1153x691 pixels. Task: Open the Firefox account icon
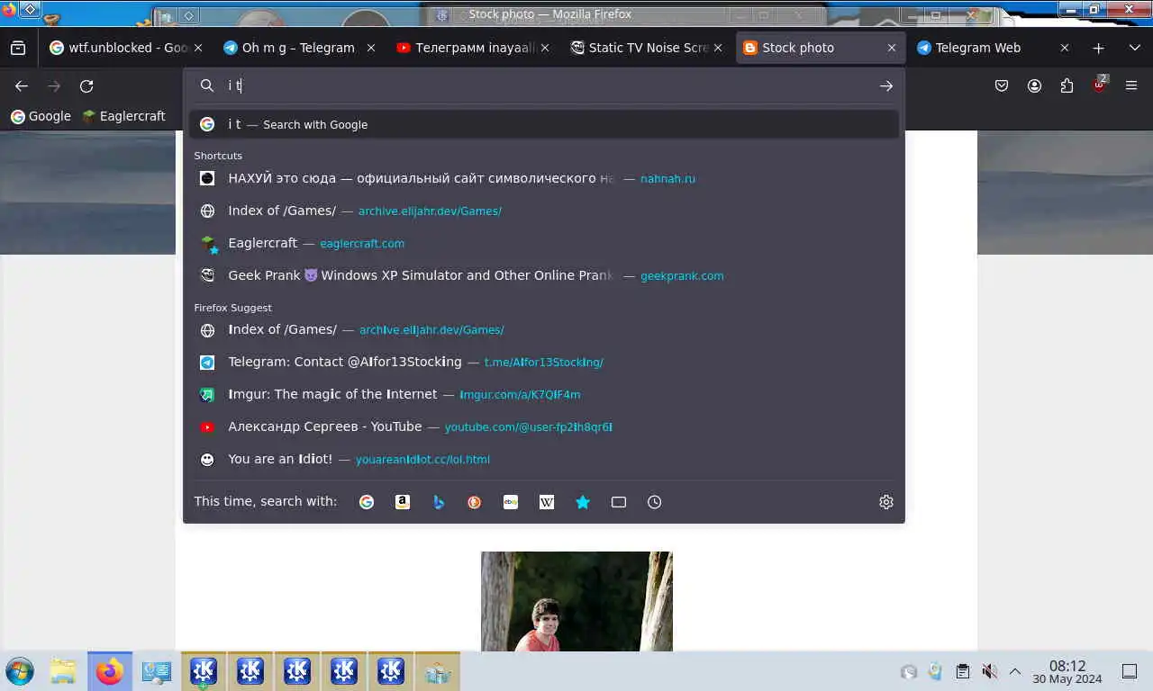1034,86
